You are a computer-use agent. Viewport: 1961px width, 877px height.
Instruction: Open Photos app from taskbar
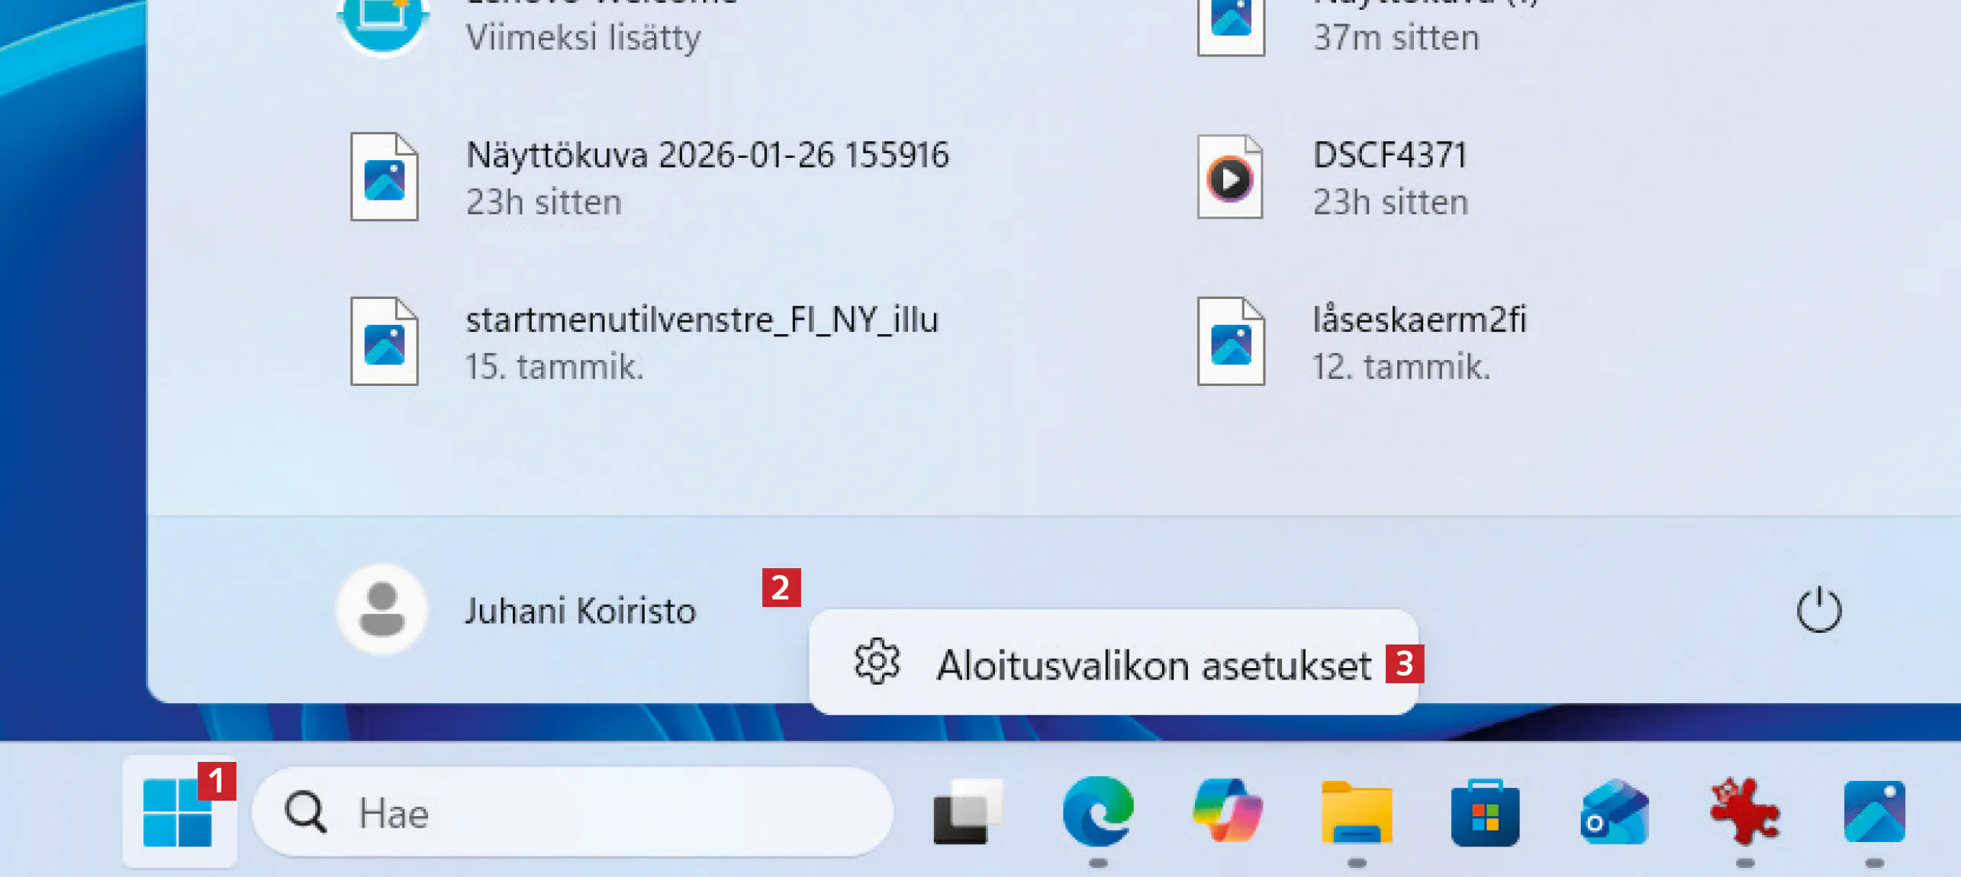(x=1874, y=813)
